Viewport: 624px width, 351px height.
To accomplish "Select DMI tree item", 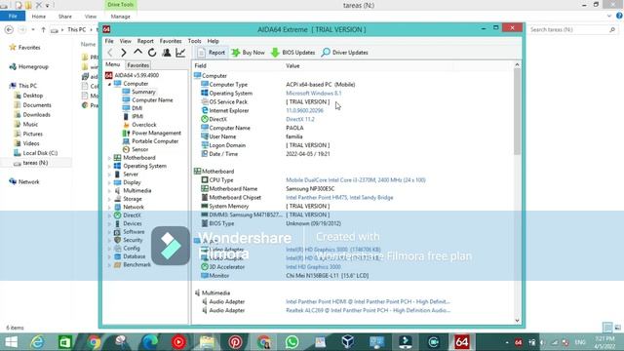I will (136, 108).
